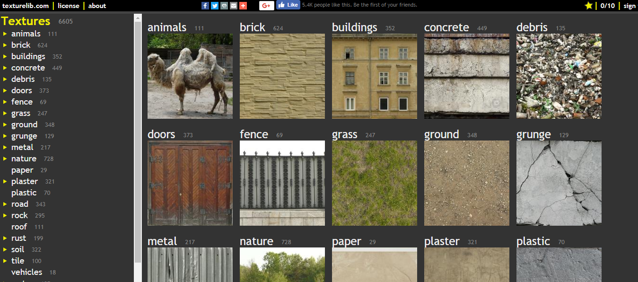Select plastic in the sidebar list
Viewport: 638px width, 282px height.
[24, 193]
